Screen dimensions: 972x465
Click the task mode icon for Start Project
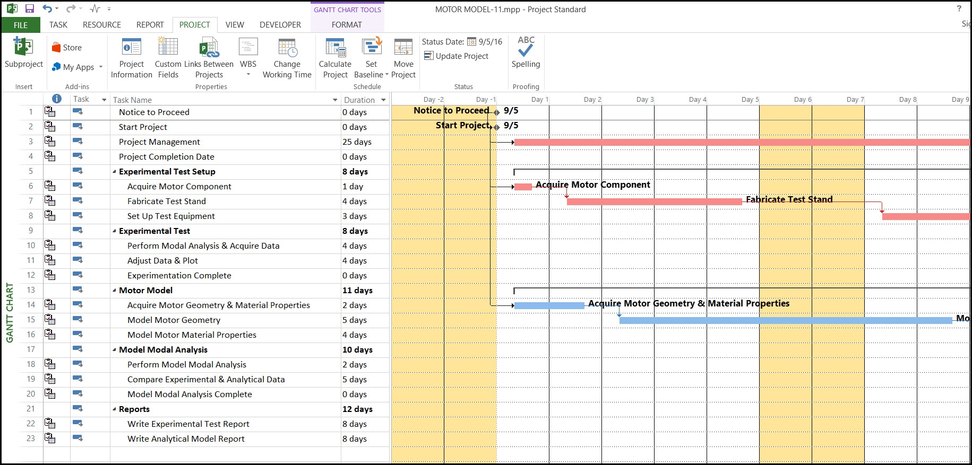pos(78,126)
